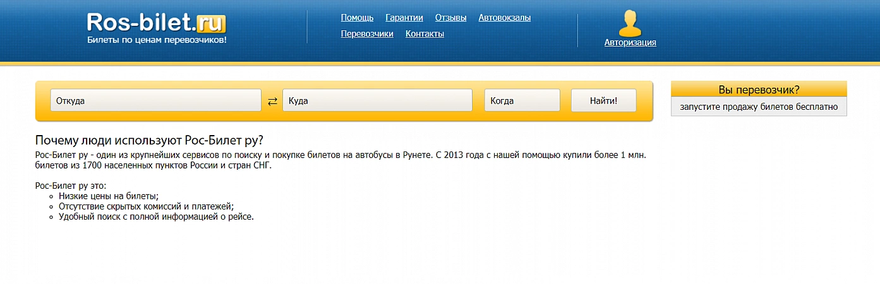Viewport: 880px width, 284px height.
Task: Open the Когда date field
Action: (x=522, y=100)
